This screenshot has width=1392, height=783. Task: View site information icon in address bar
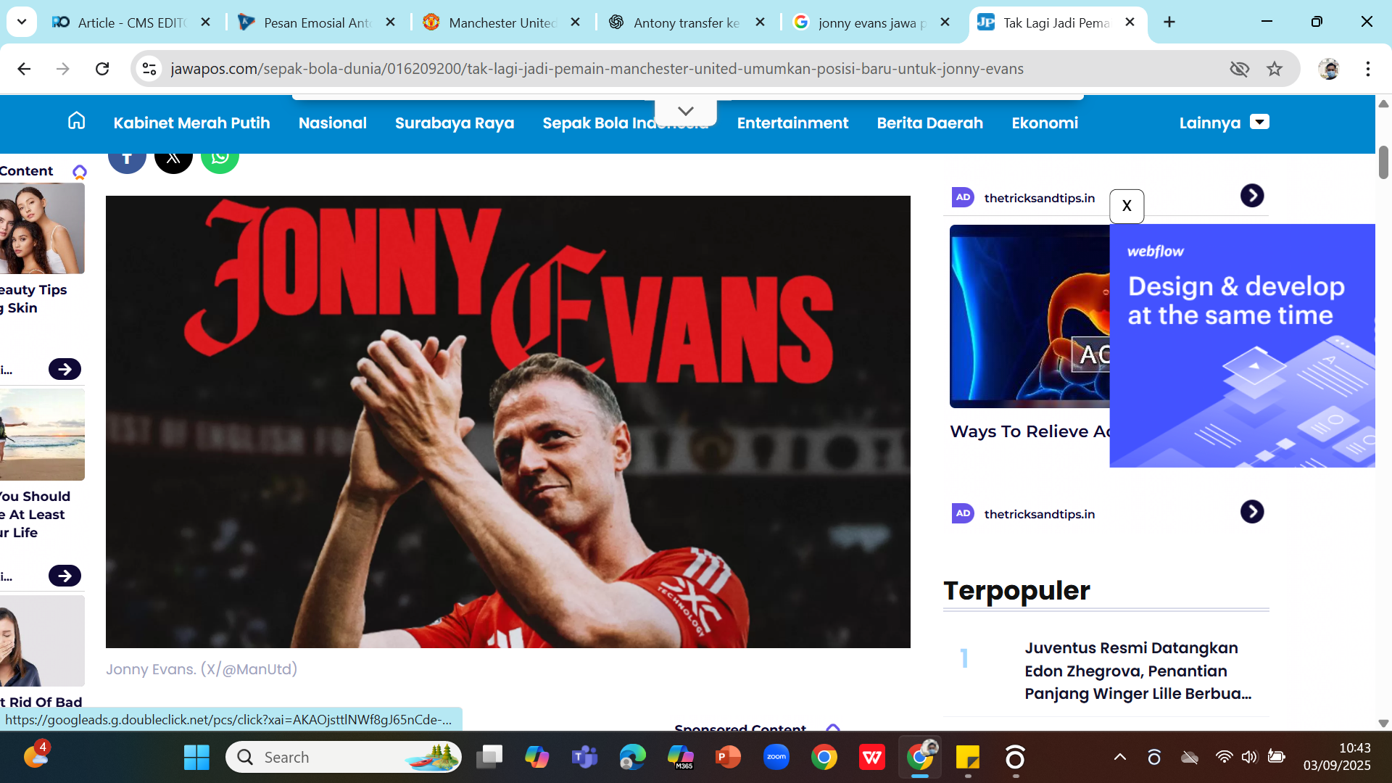coord(149,69)
